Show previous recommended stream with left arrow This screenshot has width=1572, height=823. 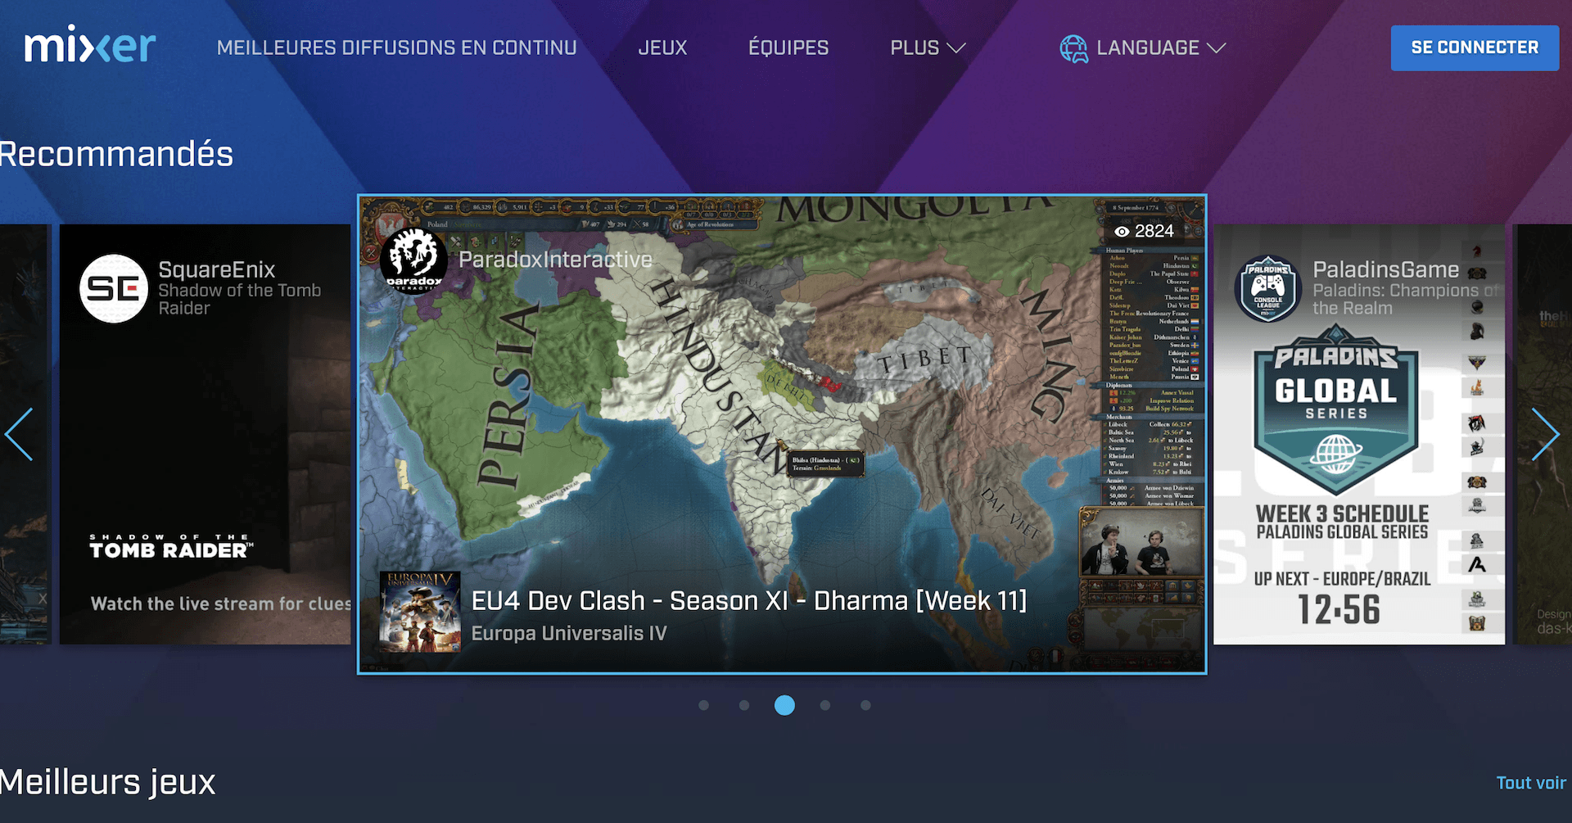point(19,434)
